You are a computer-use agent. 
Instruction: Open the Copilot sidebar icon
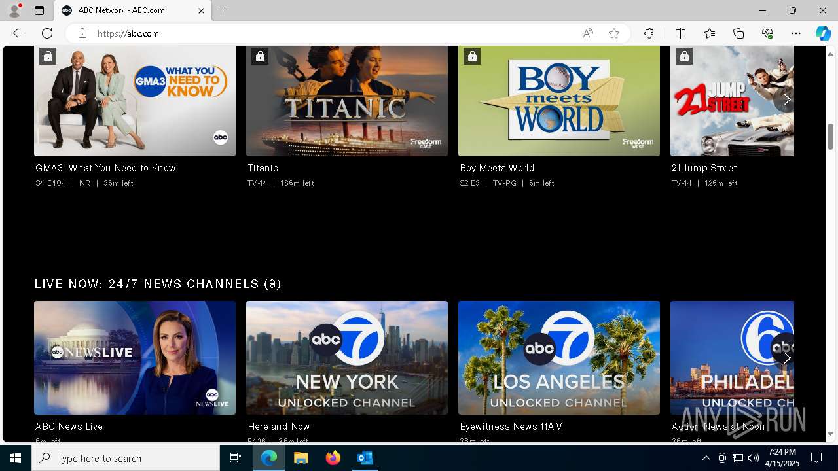click(823, 33)
